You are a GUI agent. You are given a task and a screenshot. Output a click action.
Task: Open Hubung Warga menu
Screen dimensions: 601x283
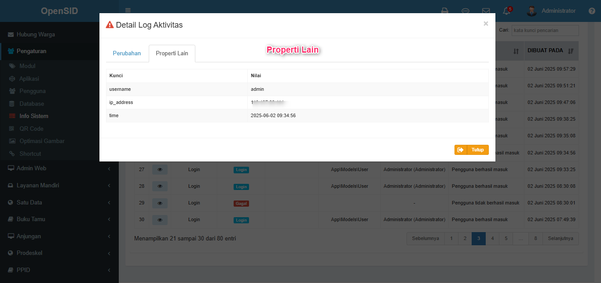pos(59,34)
